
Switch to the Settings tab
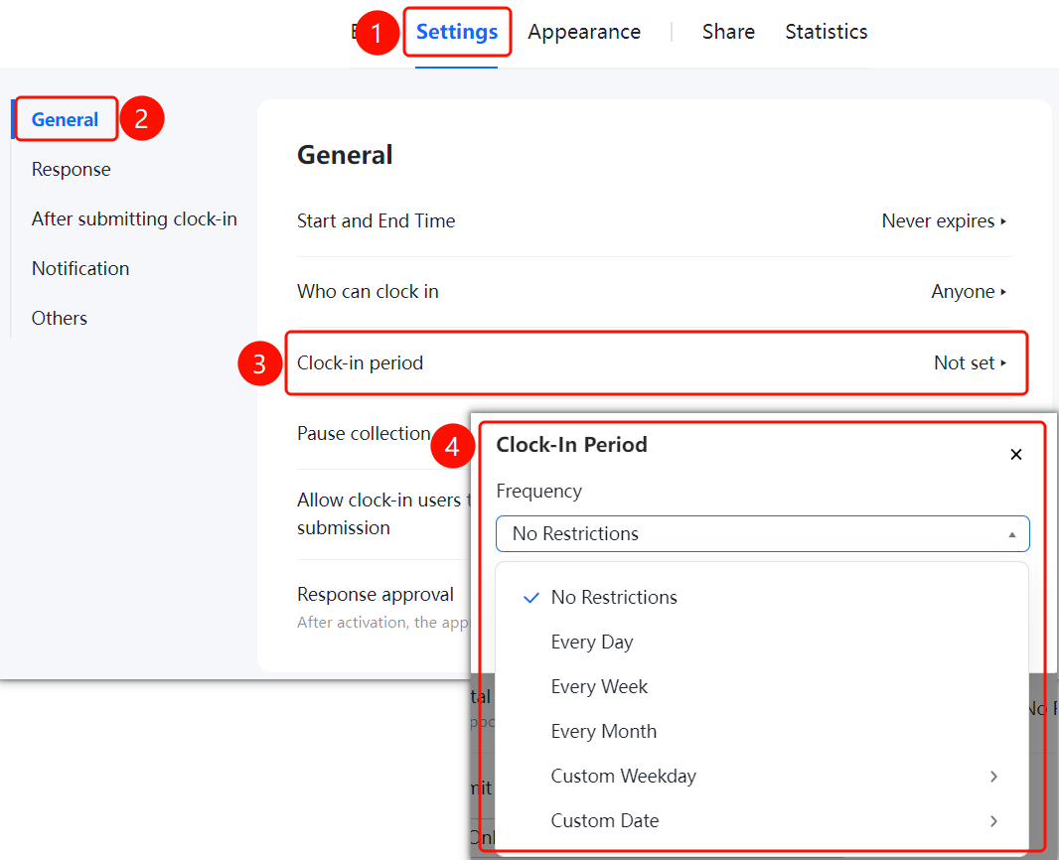pos(457,32)
